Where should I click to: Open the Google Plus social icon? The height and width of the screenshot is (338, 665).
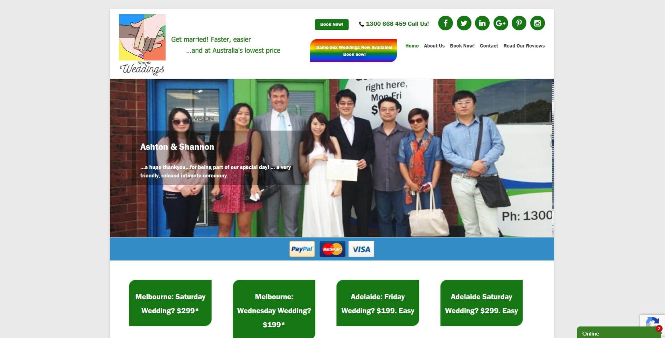click(x=500, y=23)
